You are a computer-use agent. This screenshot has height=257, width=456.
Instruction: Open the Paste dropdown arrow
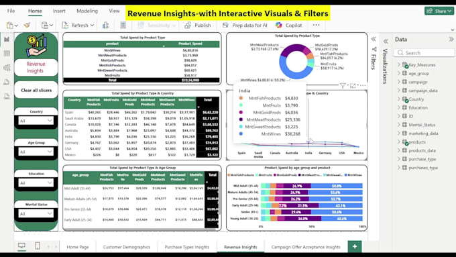point(16,25)
